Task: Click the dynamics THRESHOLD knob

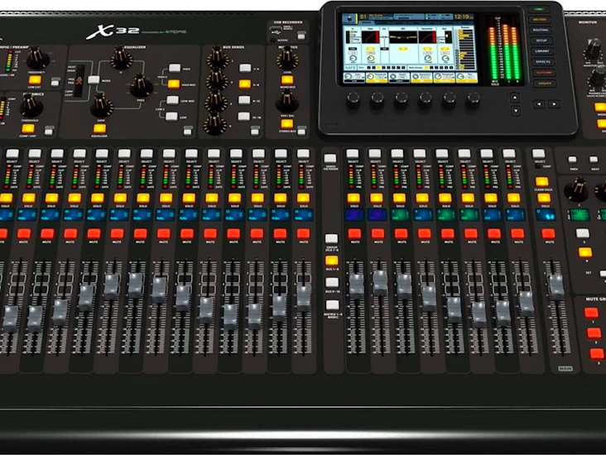Action: point(31,105)
